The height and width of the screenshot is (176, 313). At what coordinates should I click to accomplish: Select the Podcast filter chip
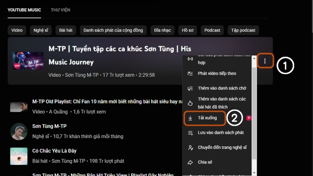[x=212, y=31]
